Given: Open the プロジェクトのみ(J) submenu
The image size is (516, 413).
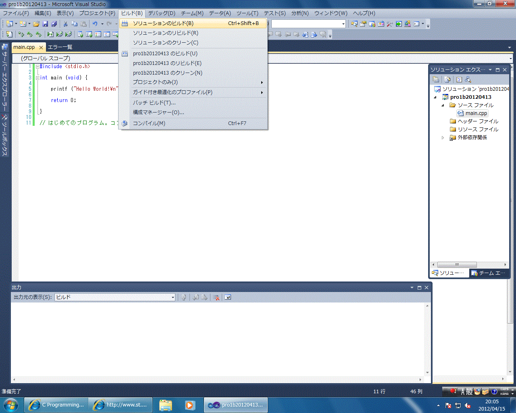Looking at the screenshot, I should [193, 82].
